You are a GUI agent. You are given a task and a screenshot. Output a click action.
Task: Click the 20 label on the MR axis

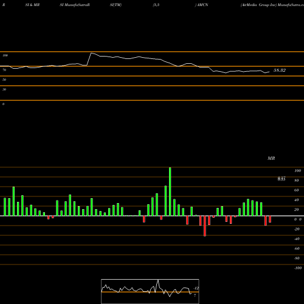297,210
